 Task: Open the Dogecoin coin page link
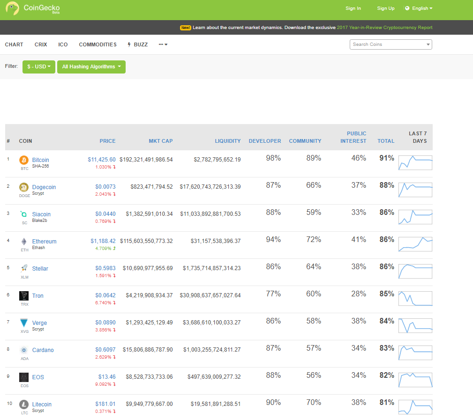point(44,187)
